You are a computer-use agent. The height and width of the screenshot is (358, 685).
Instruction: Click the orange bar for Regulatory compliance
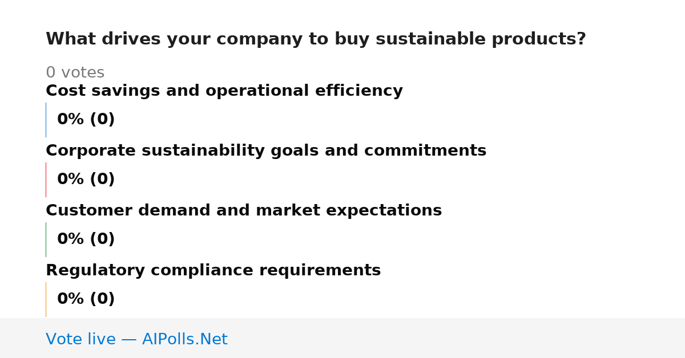(46, 299)
